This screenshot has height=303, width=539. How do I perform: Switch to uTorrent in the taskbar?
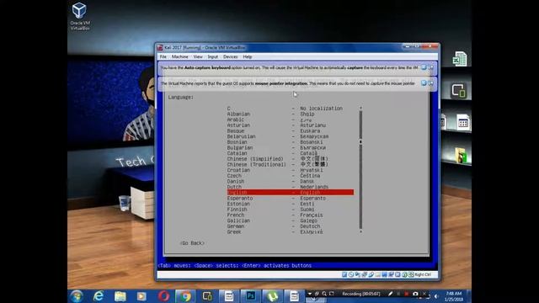click(272, 296)
